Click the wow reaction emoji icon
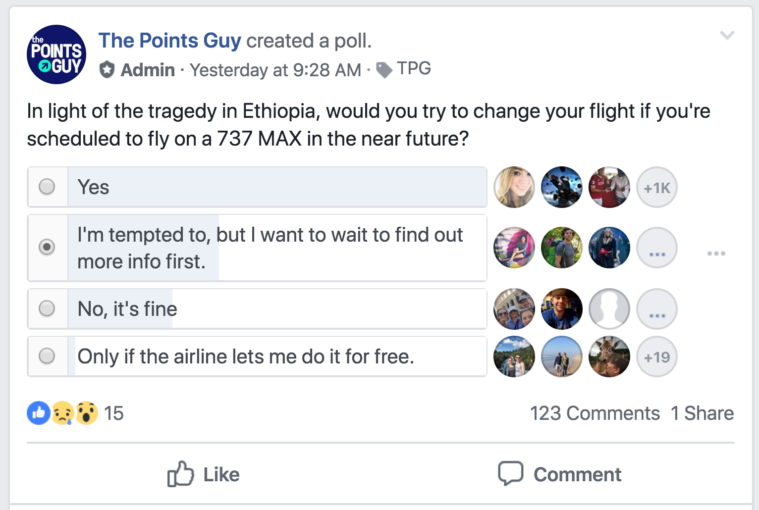759x510 pixels. pyautogui.click(x=87, y=413)
